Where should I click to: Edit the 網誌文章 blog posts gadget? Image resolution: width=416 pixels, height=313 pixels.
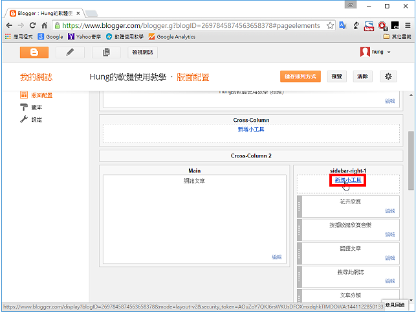[276, 257]
